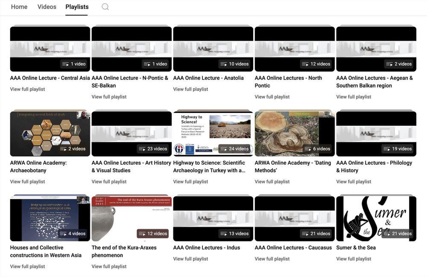Click the title AAA Online Lectures - North Pontic
This screenshot has width=427, height=277.
coord(288,82)
